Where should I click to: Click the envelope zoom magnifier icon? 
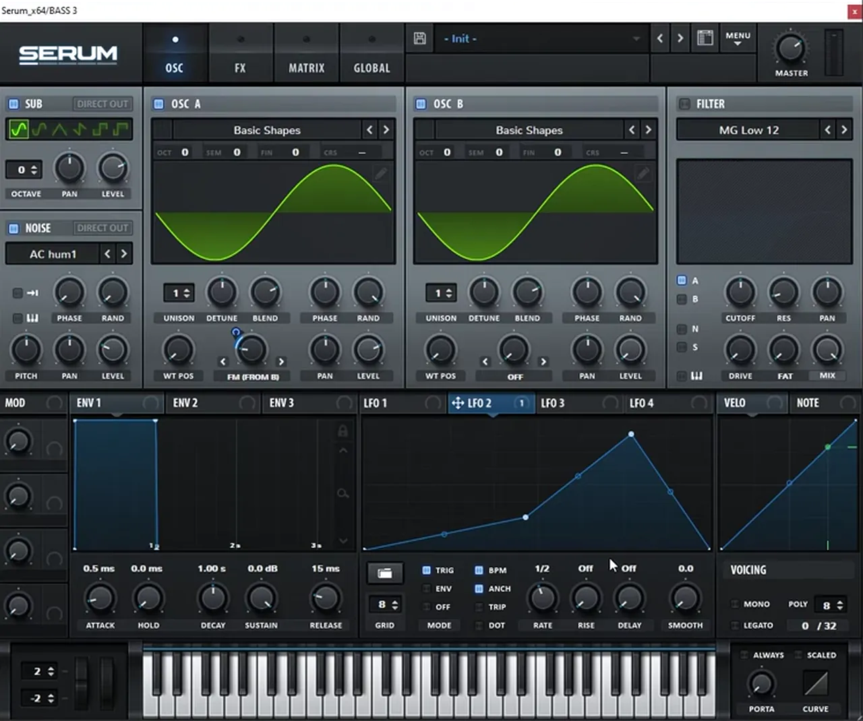(x=343, y=493)
